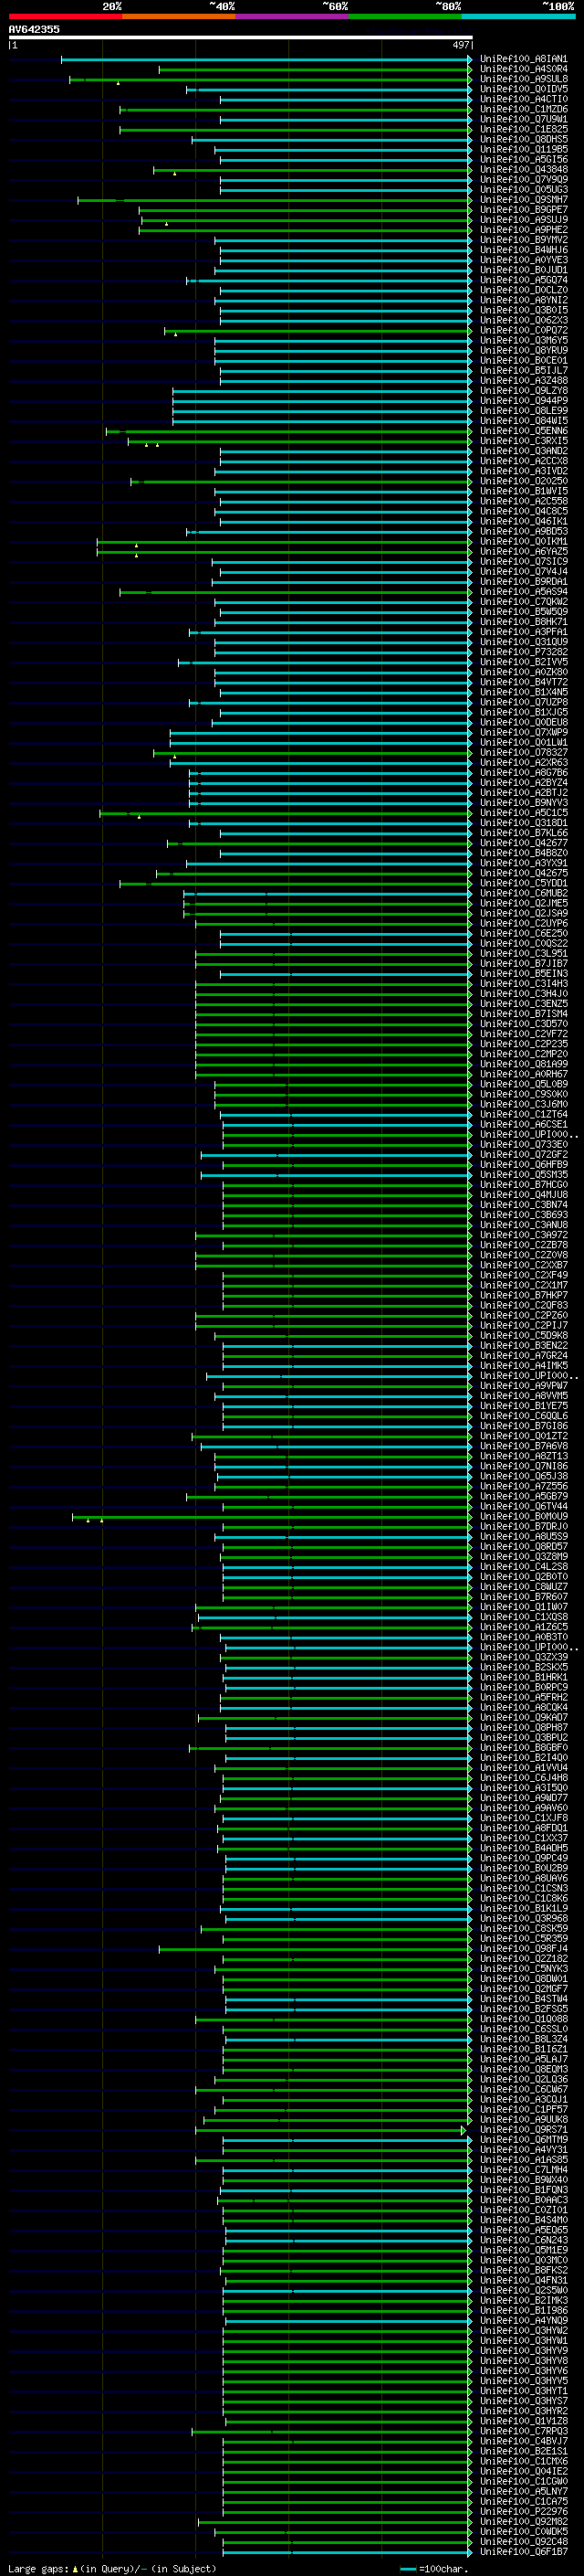584x2576 pixels.
Task: Select hit label UniRef100_Q3HYS7
Action: tap(523, 2400)
